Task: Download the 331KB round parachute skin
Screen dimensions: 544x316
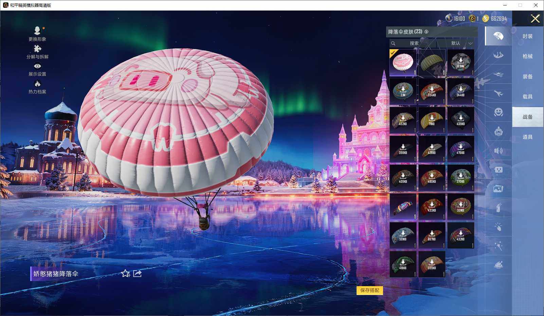Action: coord(461,207)
